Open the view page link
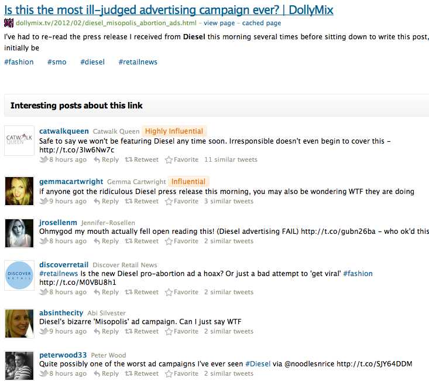Viewport: 429px width, 381px height. 219,23
